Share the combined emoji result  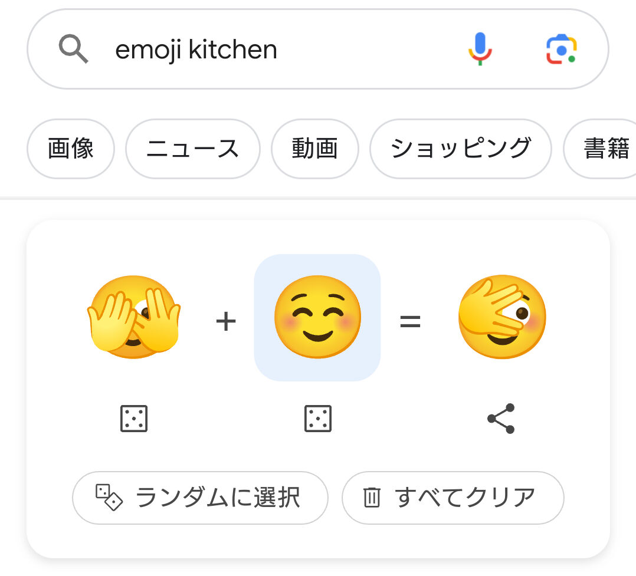[x=501, y=419]
